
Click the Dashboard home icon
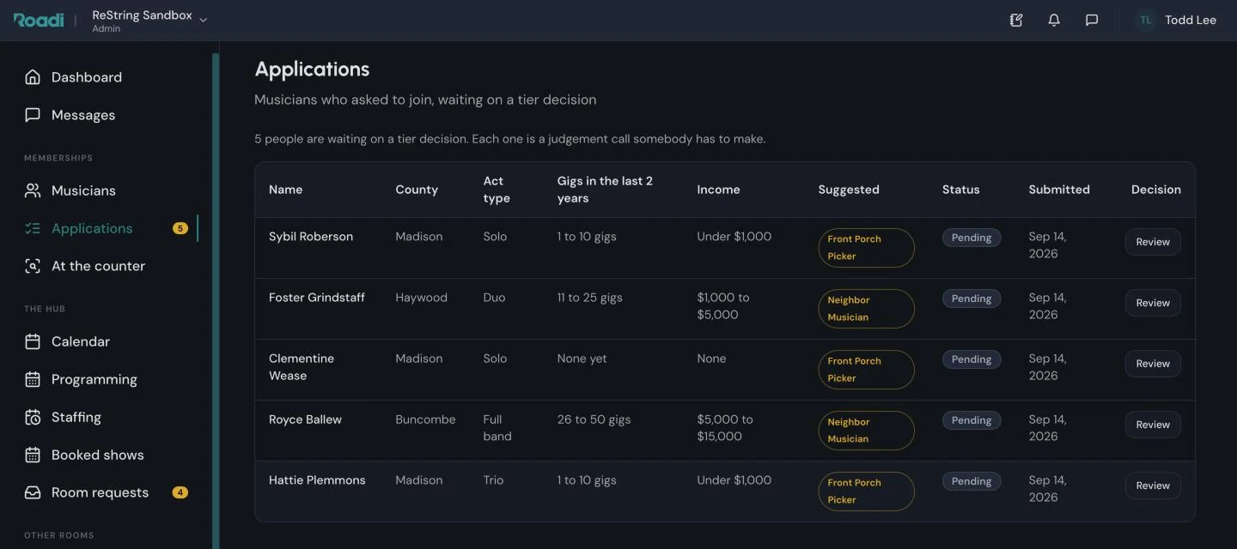[x=33, y=77]
